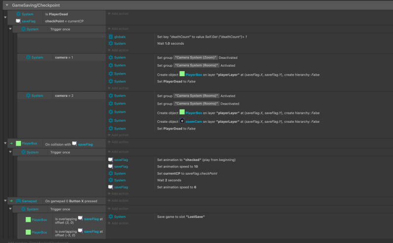Click saveFlag icon in offset (-3, 0) condition
Screen dimensions: 393x243
click(x=80, y=230)
